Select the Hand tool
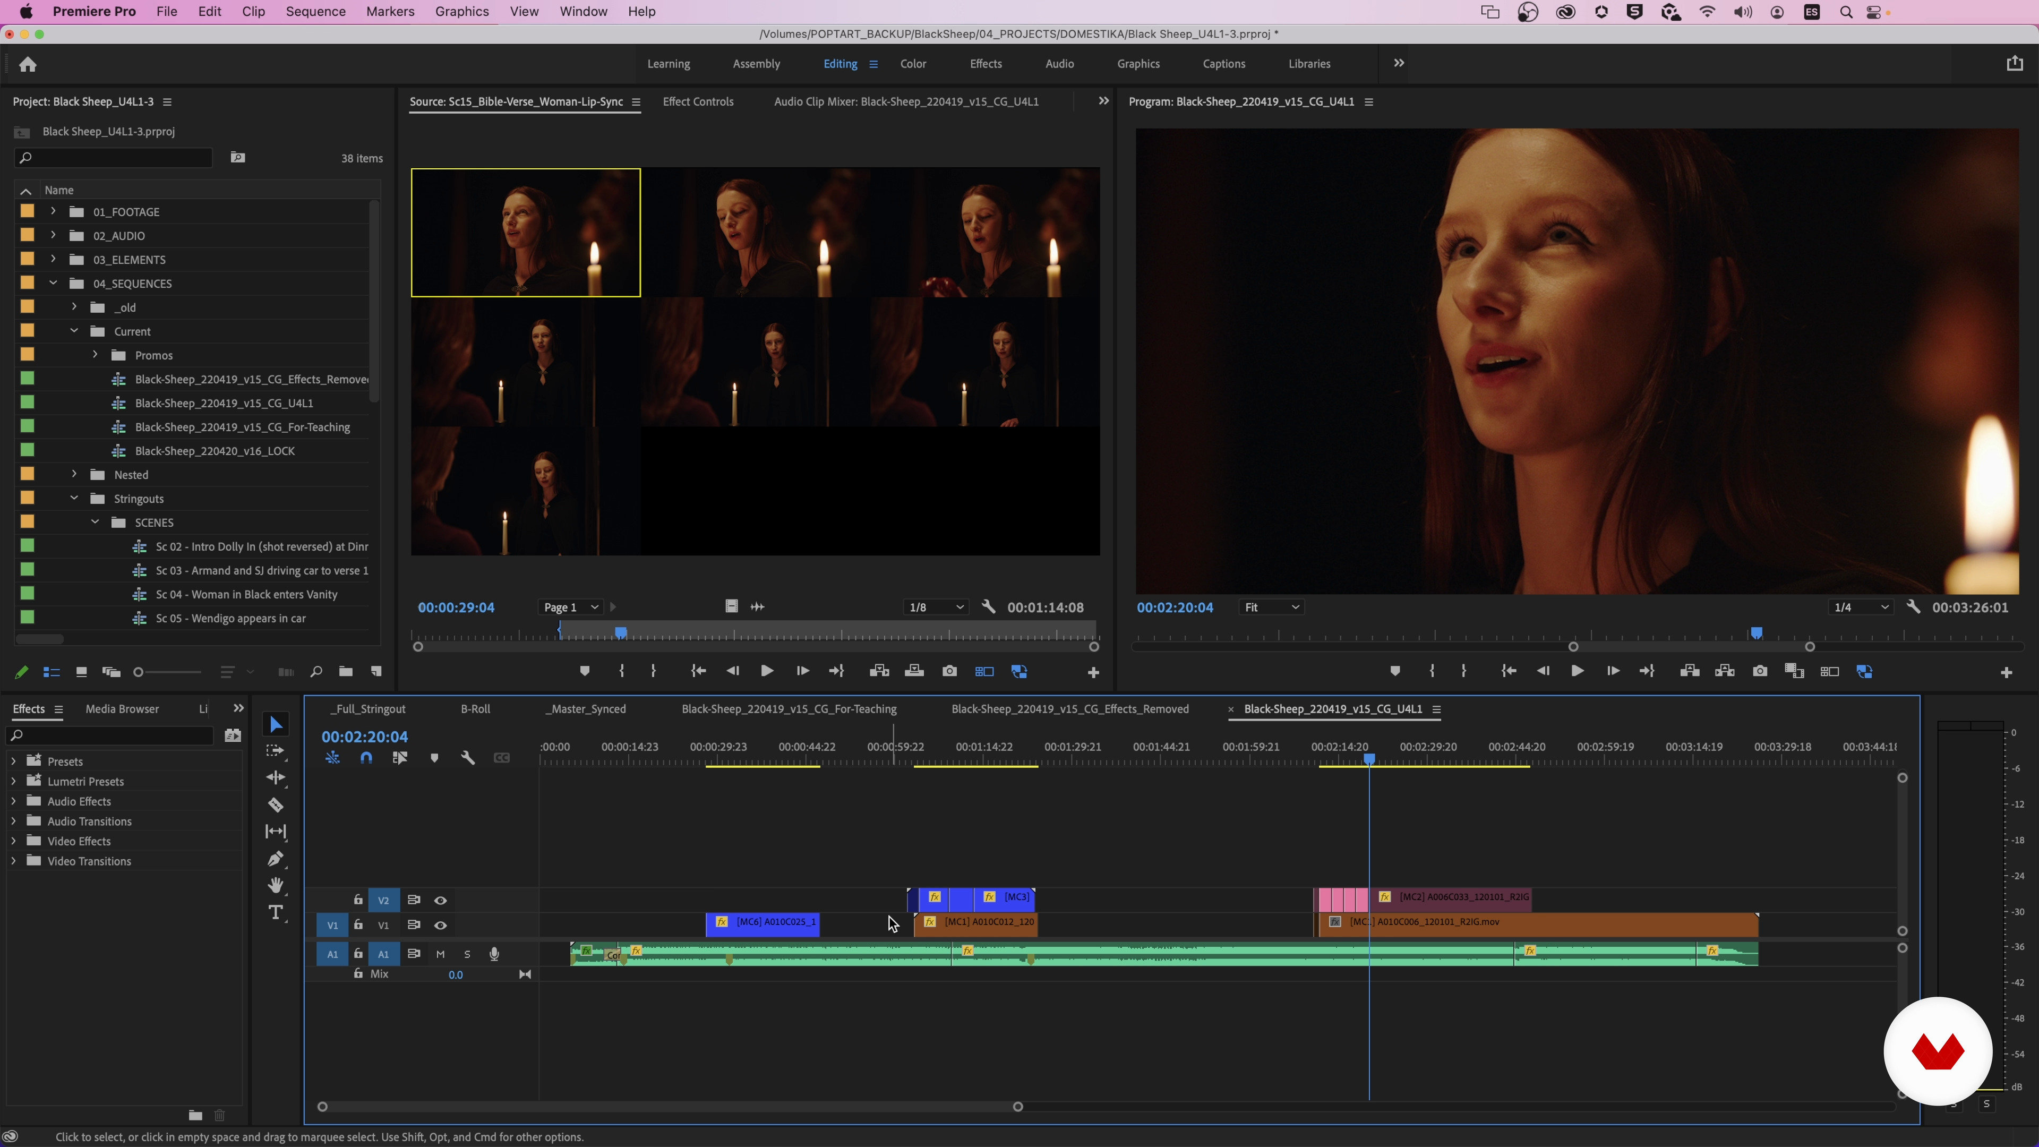 (276, 885)
